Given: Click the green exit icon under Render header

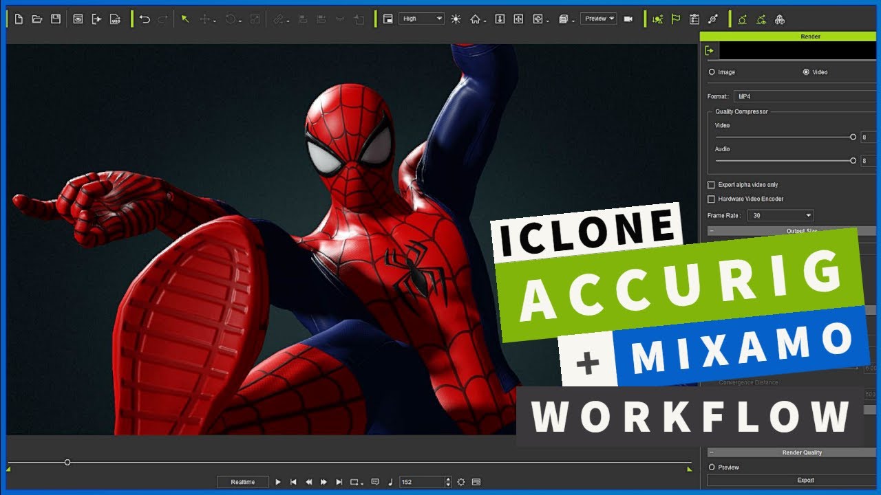Looking at the screenshot, I should [710, 50].
